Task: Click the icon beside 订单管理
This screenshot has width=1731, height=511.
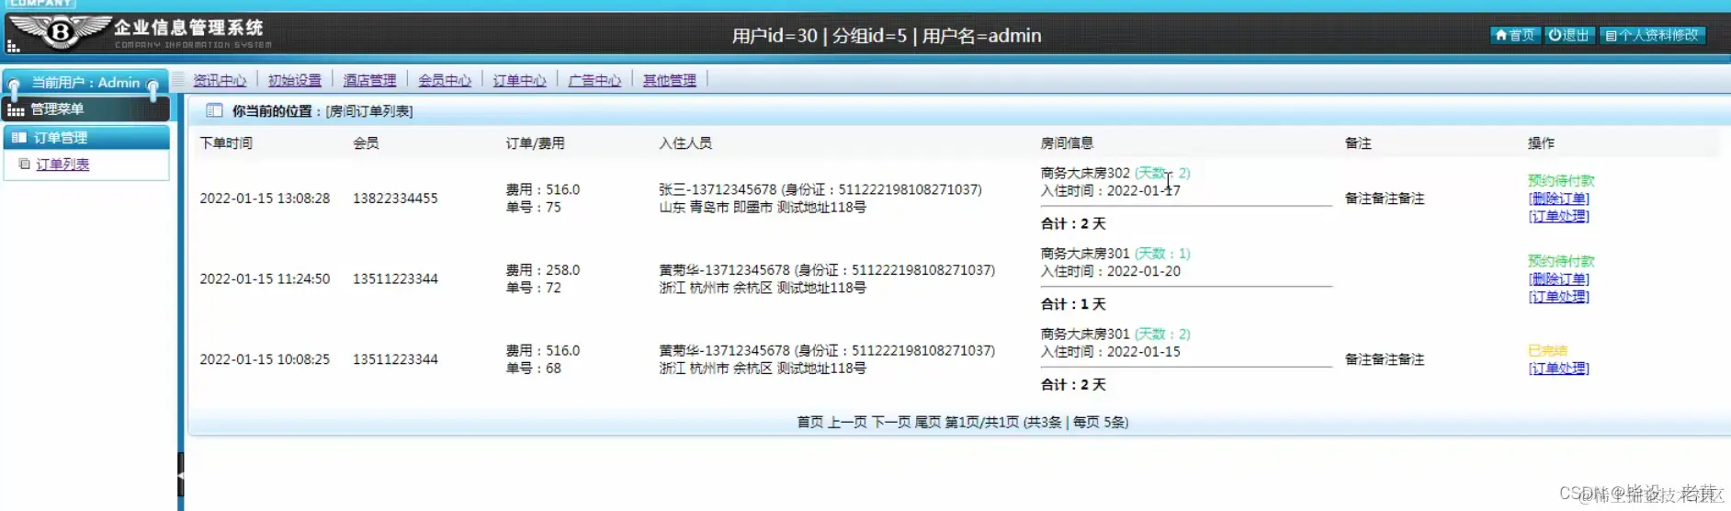Action: click(19, 138)
